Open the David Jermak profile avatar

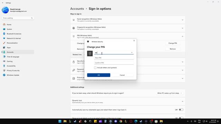[6, 10]
